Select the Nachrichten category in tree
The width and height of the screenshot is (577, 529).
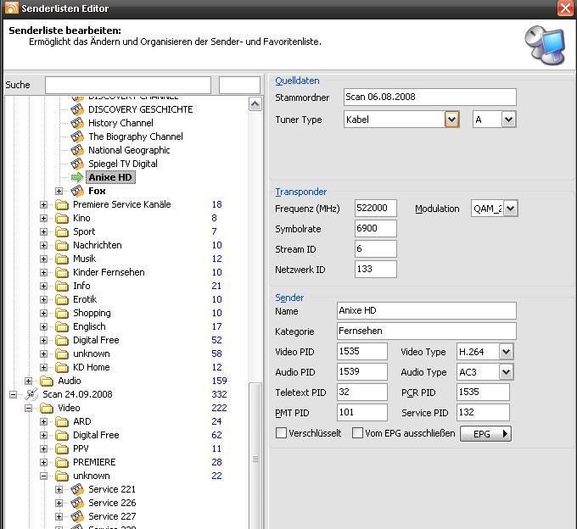pos(97,245)
